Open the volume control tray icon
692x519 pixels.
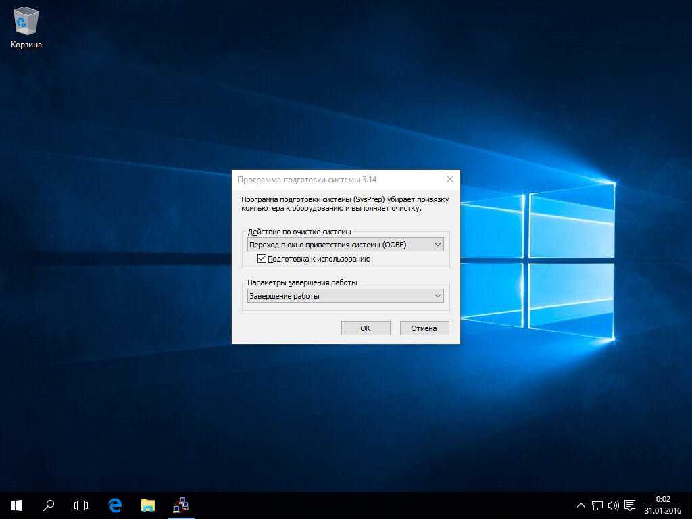pyautogui.click(x=613, y=505)
